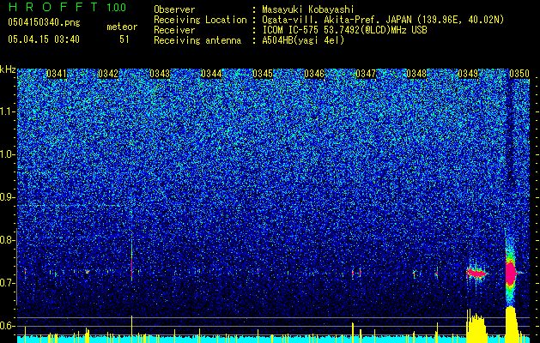Screen dimensions: 540x343
Task: Click the wide pink echo below 0349
Action: [x=476, y=274]
